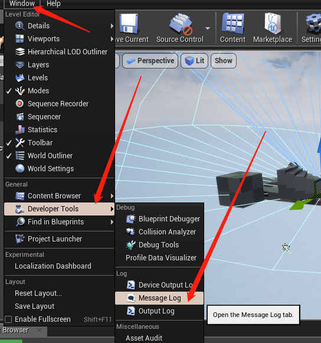321x343 pixels.
Task: Expand the Developer Tools submenu arrow
Action: pyautogui.click(x=112, y=209)
